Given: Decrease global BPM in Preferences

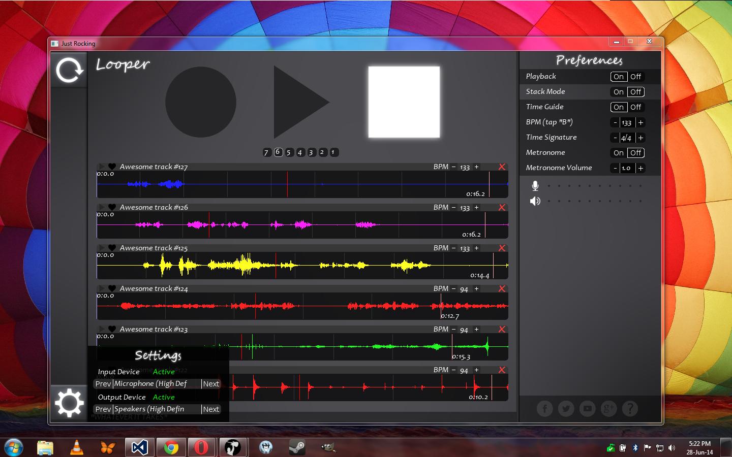Looking at the screenshot, I should [x=615, y=122].
